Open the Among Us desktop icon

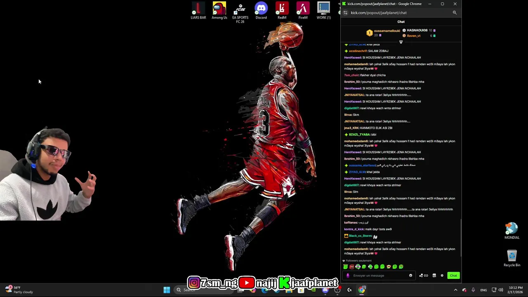point(219,11)
